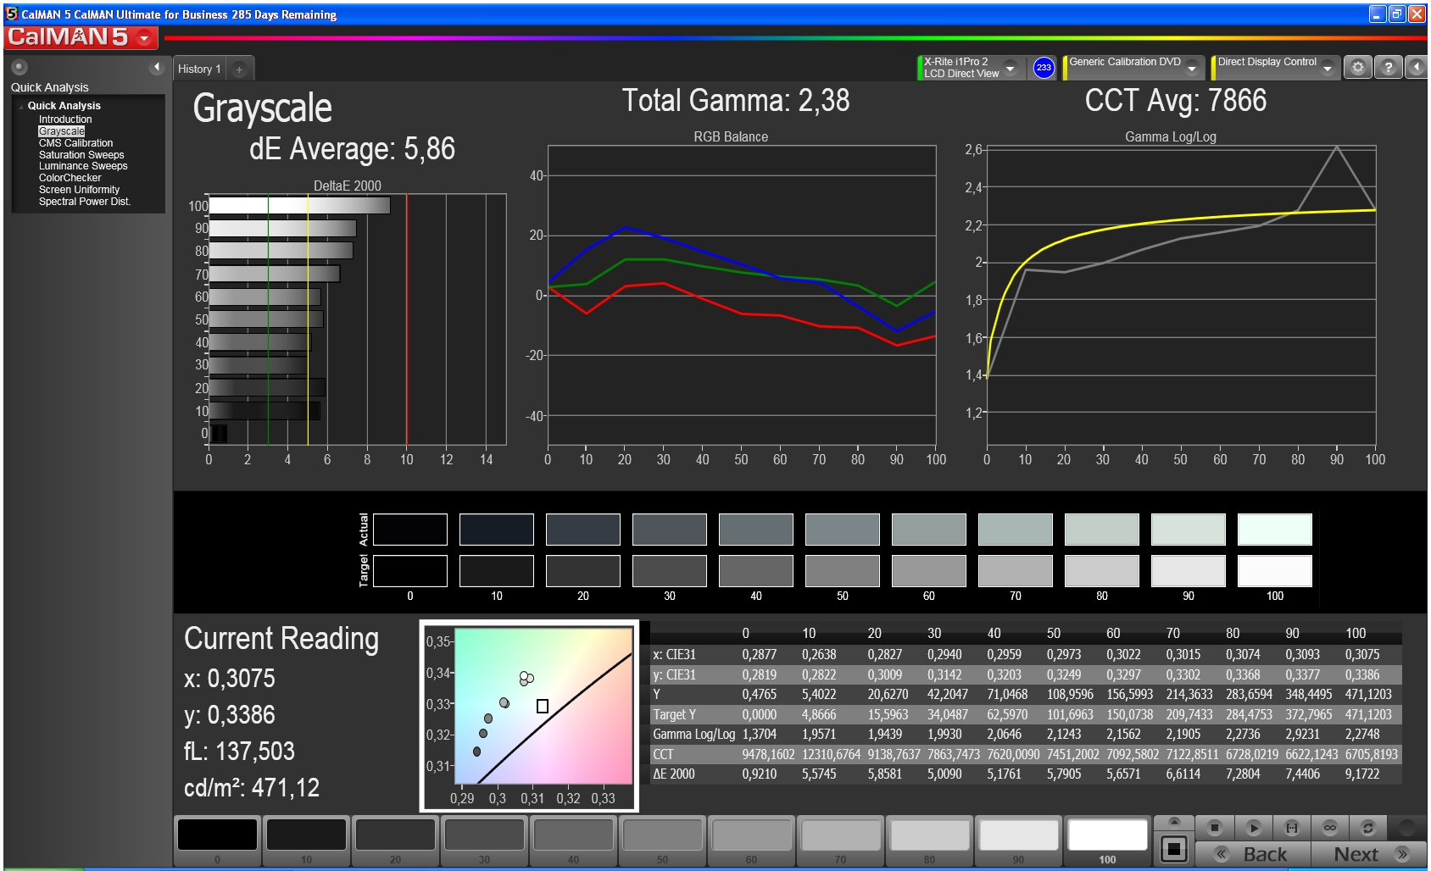Viewport: 1431px width, 871px height.
Task: Select the 0 level pattern button
Action: (x=217, y=840)
